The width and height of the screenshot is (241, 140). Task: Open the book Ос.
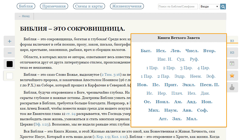[x=147, y=102]
